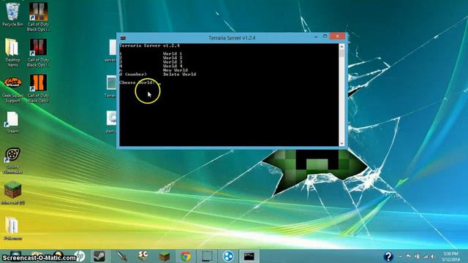
Task: Select the start- gear file icon on desktop
Action: 111,122
